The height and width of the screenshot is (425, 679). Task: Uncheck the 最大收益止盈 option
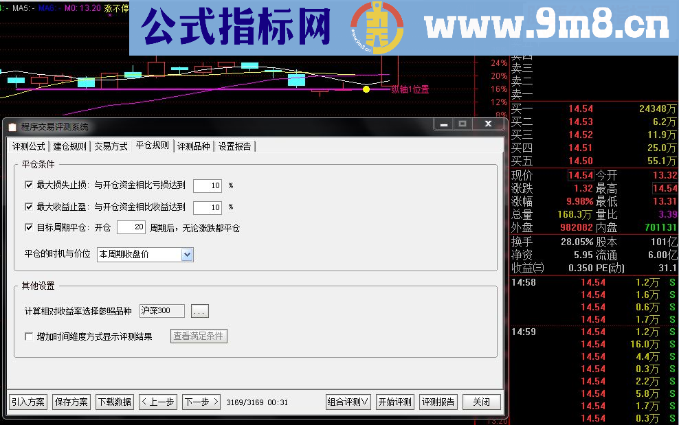pyautogui.click(x=29, y=207)
